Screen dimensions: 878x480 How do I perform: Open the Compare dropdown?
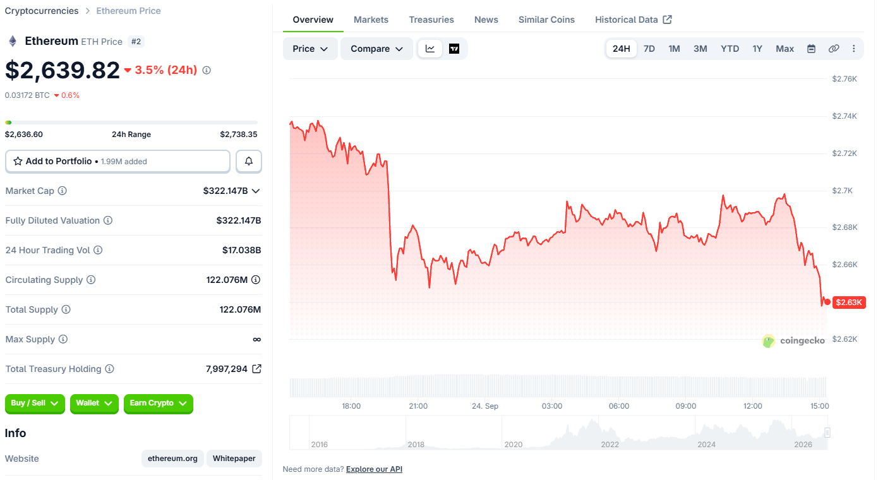click(x=377, y=49)
